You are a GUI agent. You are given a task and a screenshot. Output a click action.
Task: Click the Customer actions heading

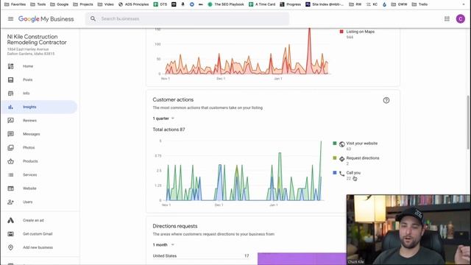[173, 100]
